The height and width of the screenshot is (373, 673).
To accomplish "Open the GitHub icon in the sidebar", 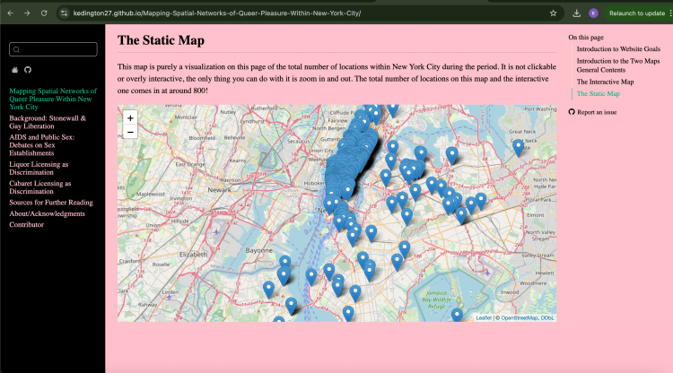I will 28,70.
